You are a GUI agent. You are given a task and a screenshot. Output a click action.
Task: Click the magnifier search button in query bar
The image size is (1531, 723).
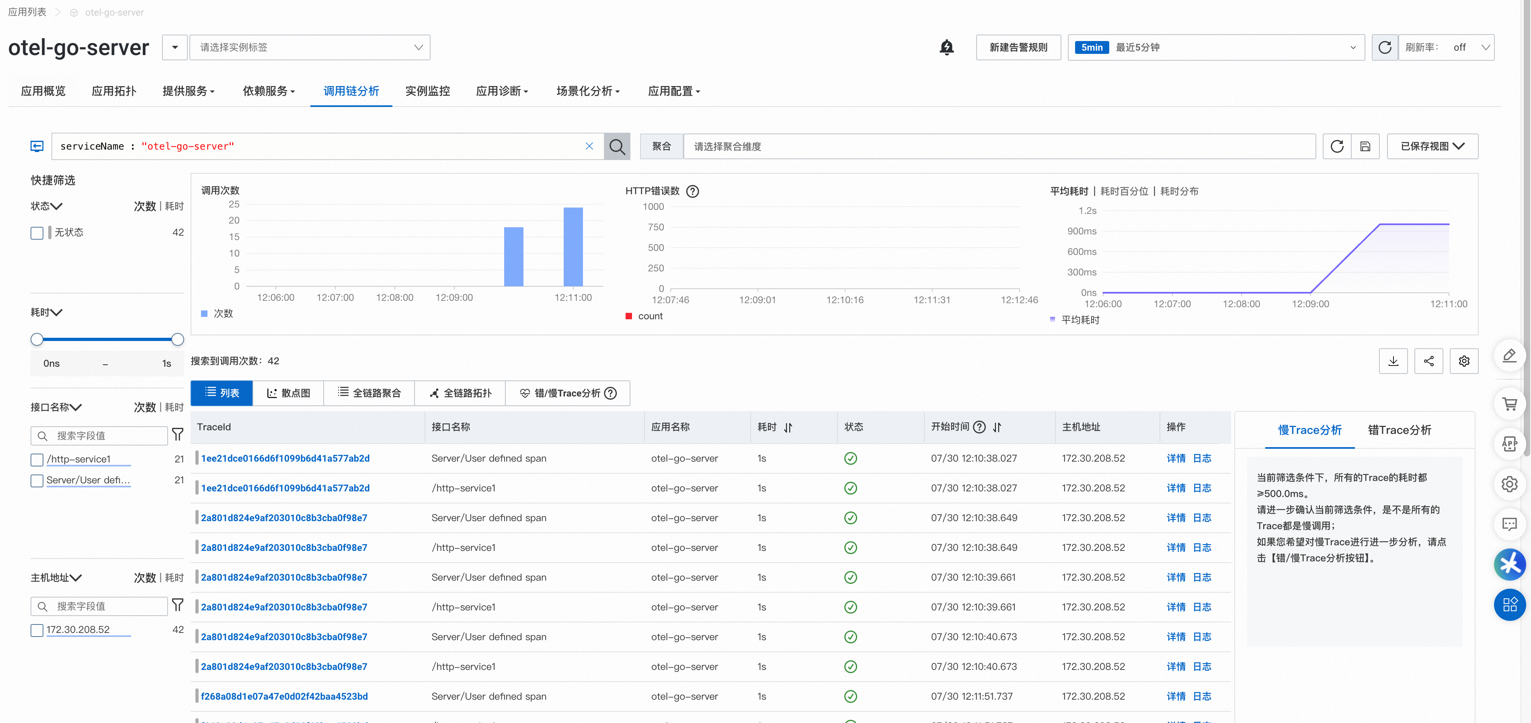617,146
